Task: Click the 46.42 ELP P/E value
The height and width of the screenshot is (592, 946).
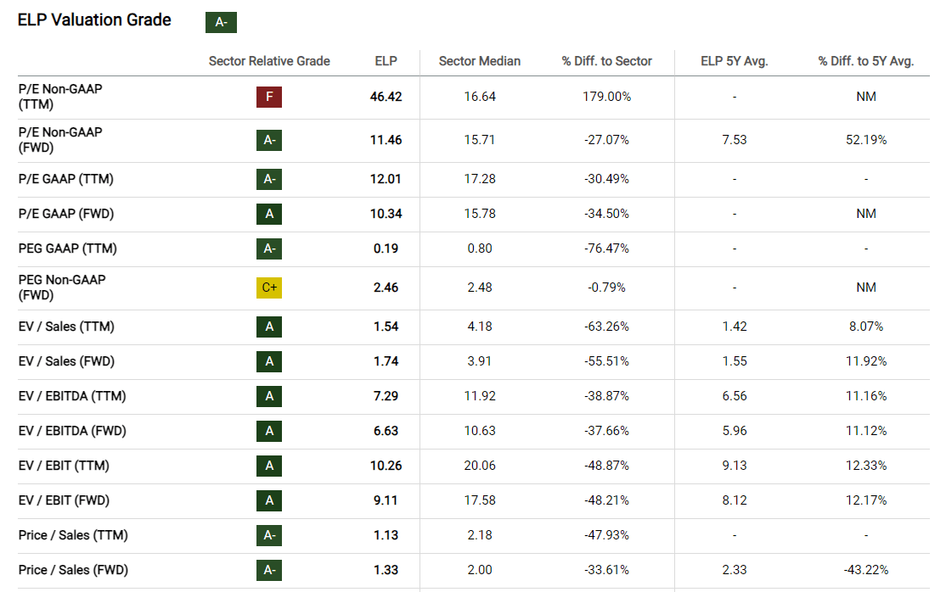Action: pos(386,97)
